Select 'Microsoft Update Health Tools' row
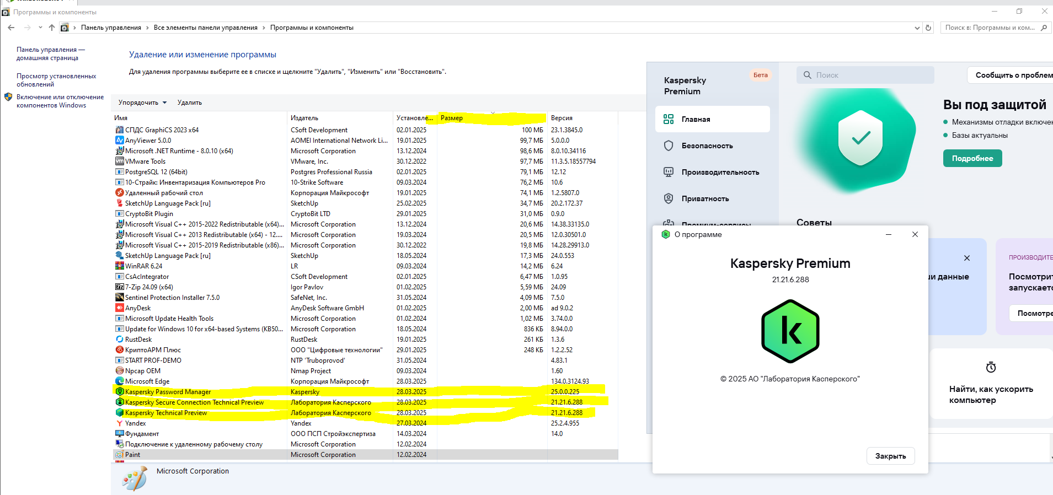The image size is (1053, 495). tap(365, 319)
